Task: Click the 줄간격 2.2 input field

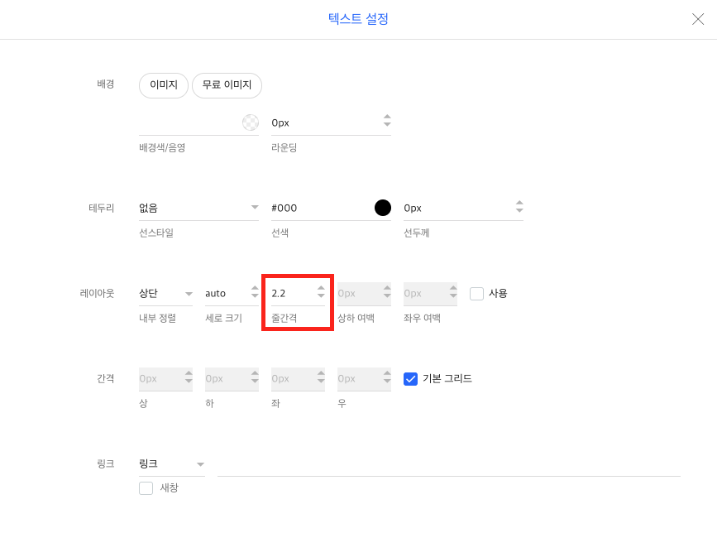Action: (291, 293)
